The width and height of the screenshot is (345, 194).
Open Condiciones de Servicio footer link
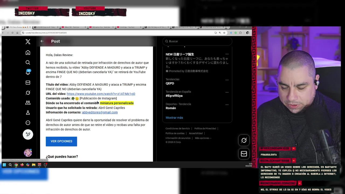point(178,129)
